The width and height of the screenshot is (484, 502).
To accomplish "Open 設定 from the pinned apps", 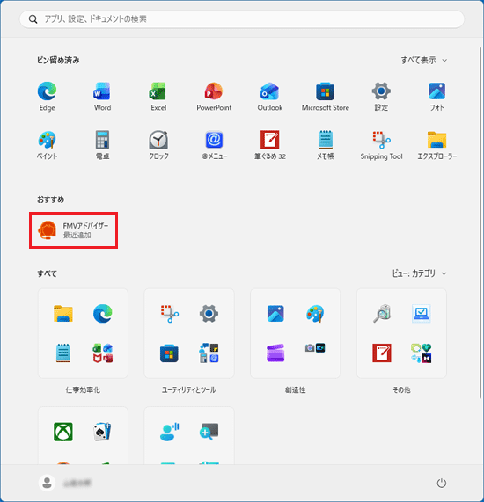I will pos(381,97).
